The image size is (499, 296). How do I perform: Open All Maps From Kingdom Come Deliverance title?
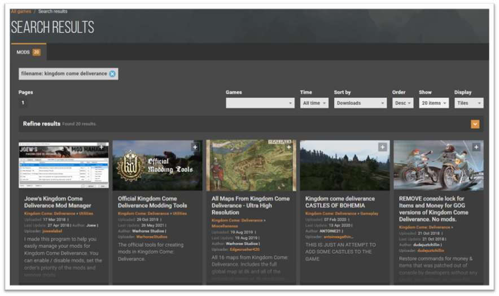pyautogui.click(x=251, y=206)
